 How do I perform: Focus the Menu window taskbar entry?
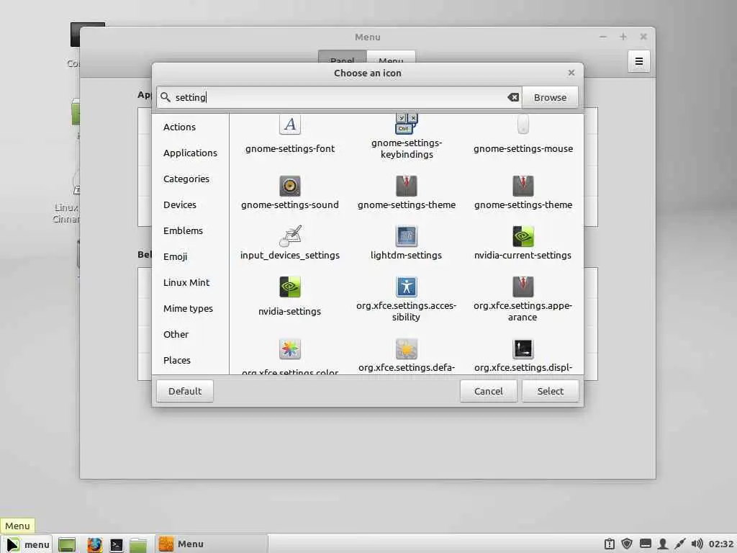point(212,544)
